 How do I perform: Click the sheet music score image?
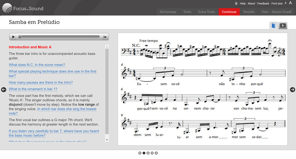[203, 89]
